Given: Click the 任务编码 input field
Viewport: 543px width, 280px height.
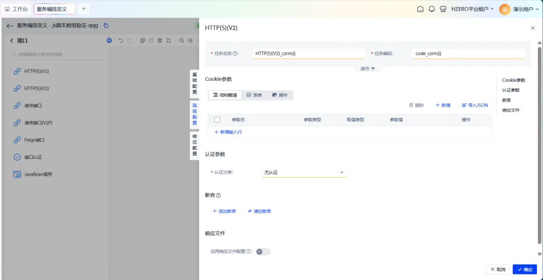Looking at the screenshot, I should 469,54.
